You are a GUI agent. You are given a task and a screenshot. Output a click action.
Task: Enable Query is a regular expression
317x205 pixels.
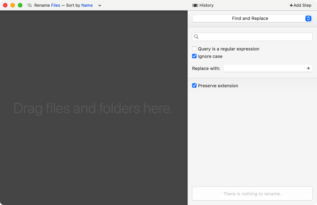pos(194,49)
